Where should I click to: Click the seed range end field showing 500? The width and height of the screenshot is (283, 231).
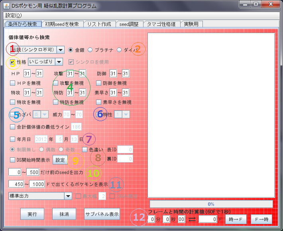[x=33, y=172]
